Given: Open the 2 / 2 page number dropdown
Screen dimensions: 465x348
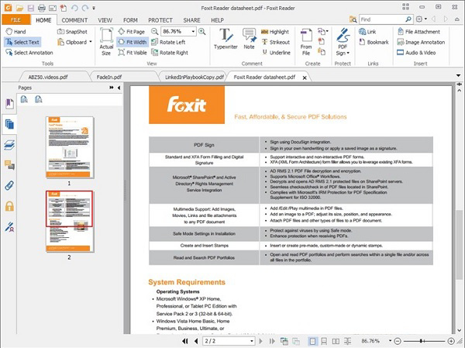Looking at the screenshot, I should pyautogui.click(x=251, y=341).
